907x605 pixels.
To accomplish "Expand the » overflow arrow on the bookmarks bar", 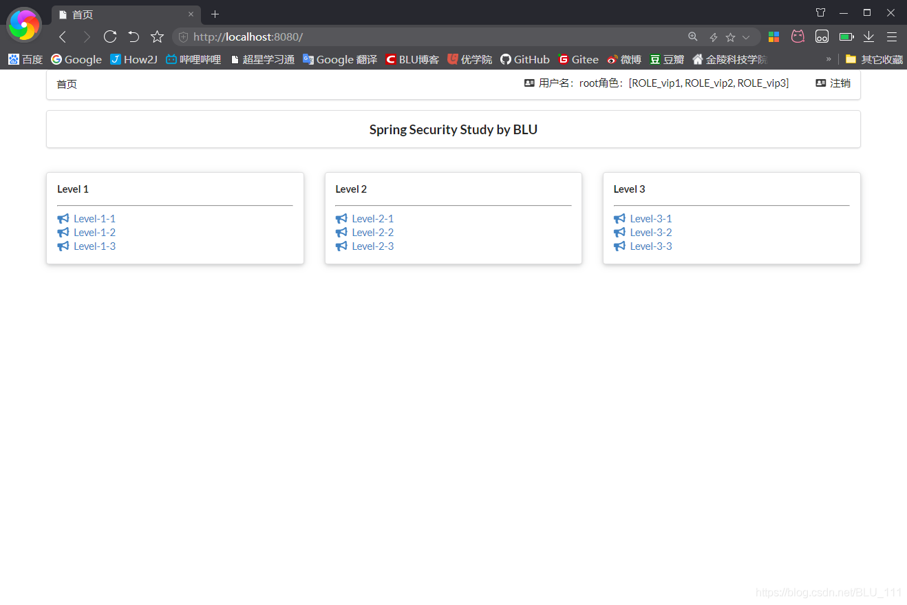I will click(x=829, y=60).
